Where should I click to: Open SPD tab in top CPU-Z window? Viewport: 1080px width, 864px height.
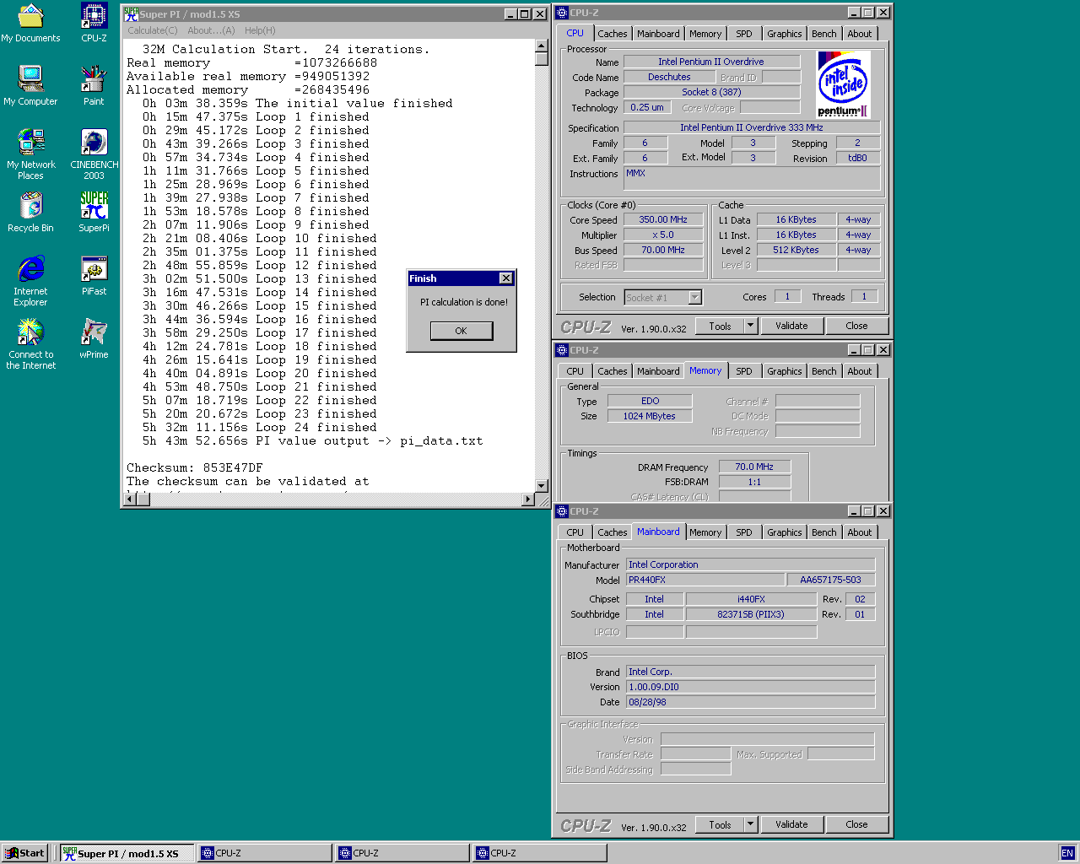tap(743, 34)
